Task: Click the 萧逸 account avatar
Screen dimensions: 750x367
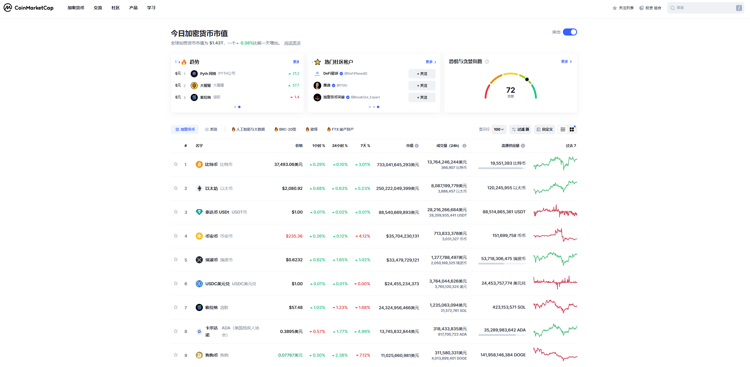Action: (317, 85)
